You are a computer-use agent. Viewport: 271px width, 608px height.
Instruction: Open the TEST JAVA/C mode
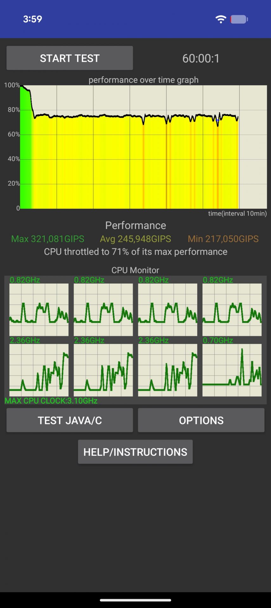[x=70, y=420]
